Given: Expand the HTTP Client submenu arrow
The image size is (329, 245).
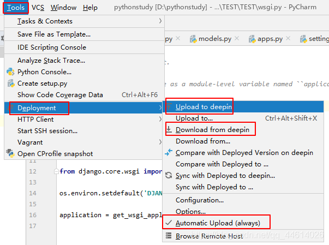Looking at the screenshot, I should 160,119.
